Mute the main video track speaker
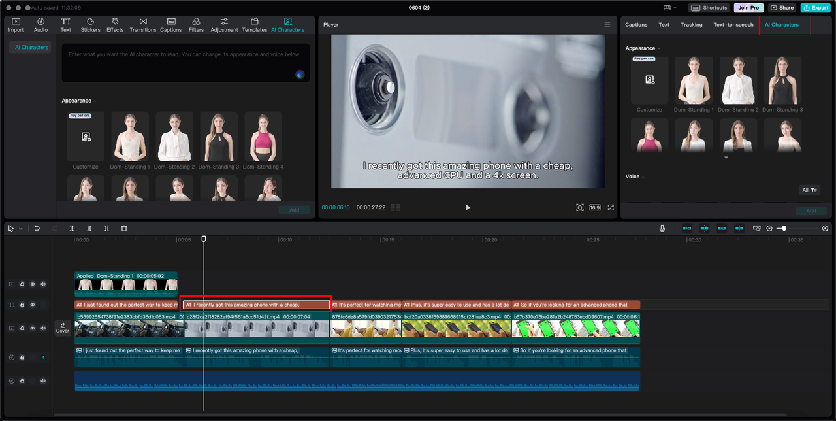 tap(43, 328)
